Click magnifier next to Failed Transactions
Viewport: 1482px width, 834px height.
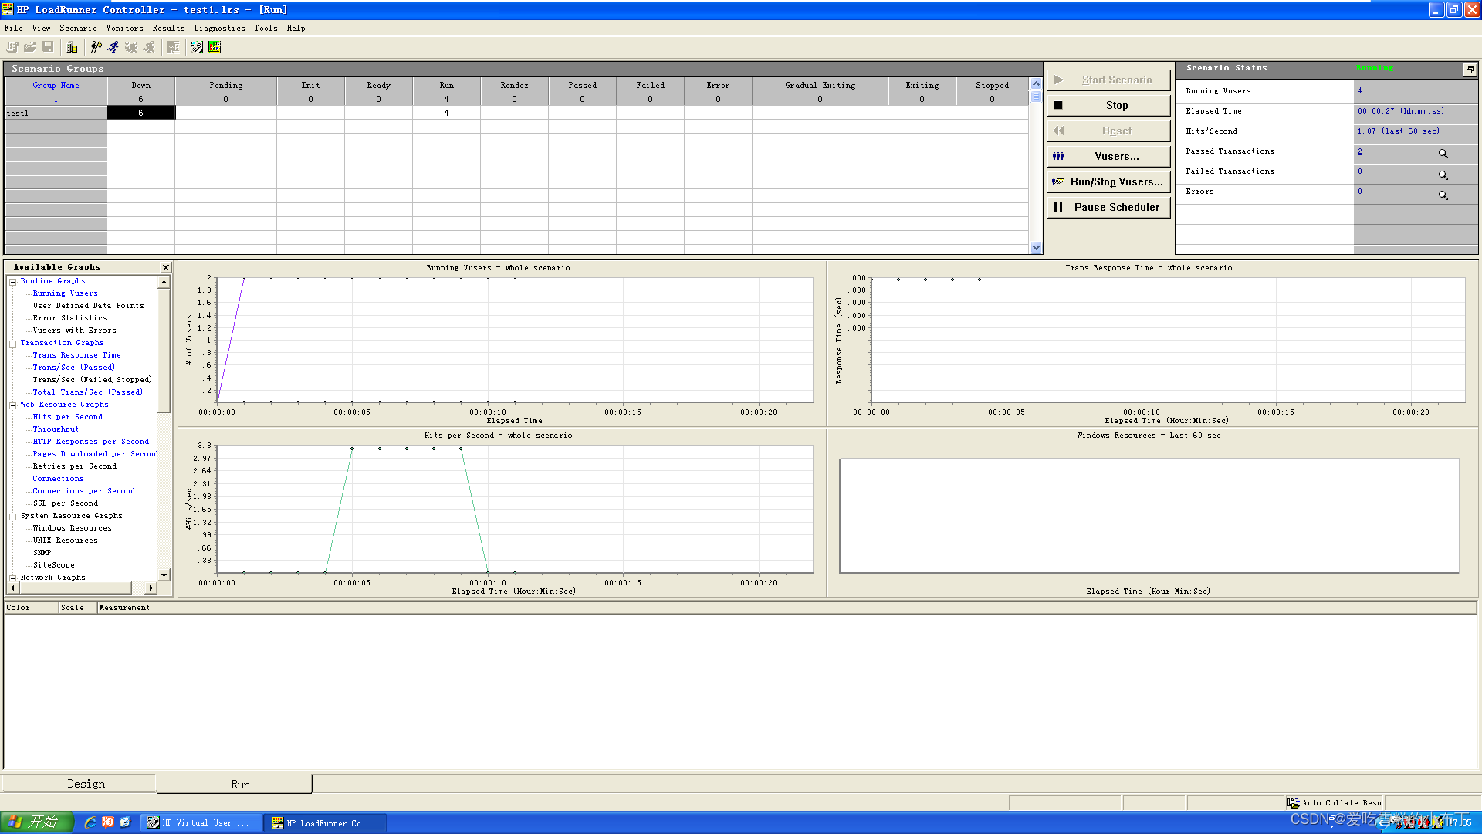[1443, 175]
